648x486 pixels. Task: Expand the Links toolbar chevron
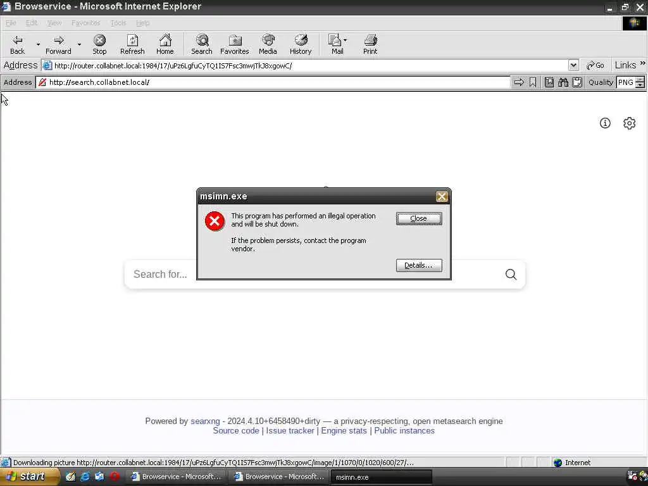point(643,63)
